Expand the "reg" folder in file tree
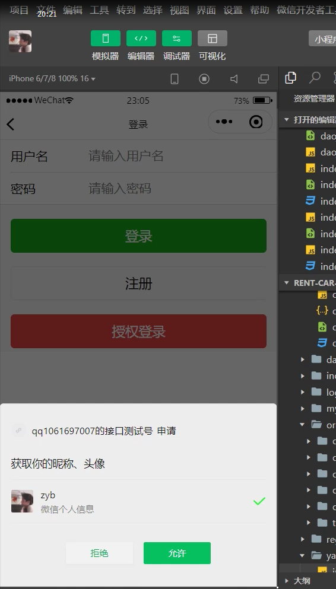Viewport: 336px width, 589px height. [303, 539]
